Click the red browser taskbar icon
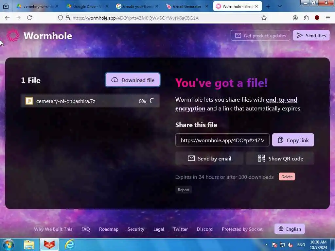The width and height of the screenshot is (335, 251). 49,244
